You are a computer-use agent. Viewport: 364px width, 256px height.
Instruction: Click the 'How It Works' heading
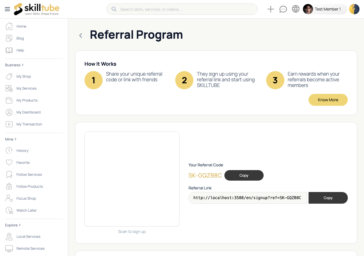100,64
